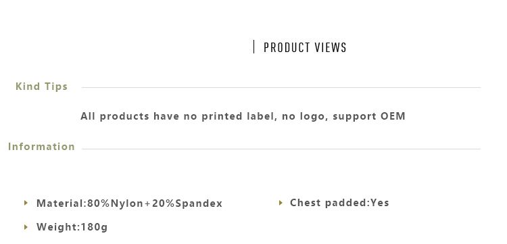Viewport: 507px width, 244px height.
Task: Click the Information section label
Action: point(41,147)
